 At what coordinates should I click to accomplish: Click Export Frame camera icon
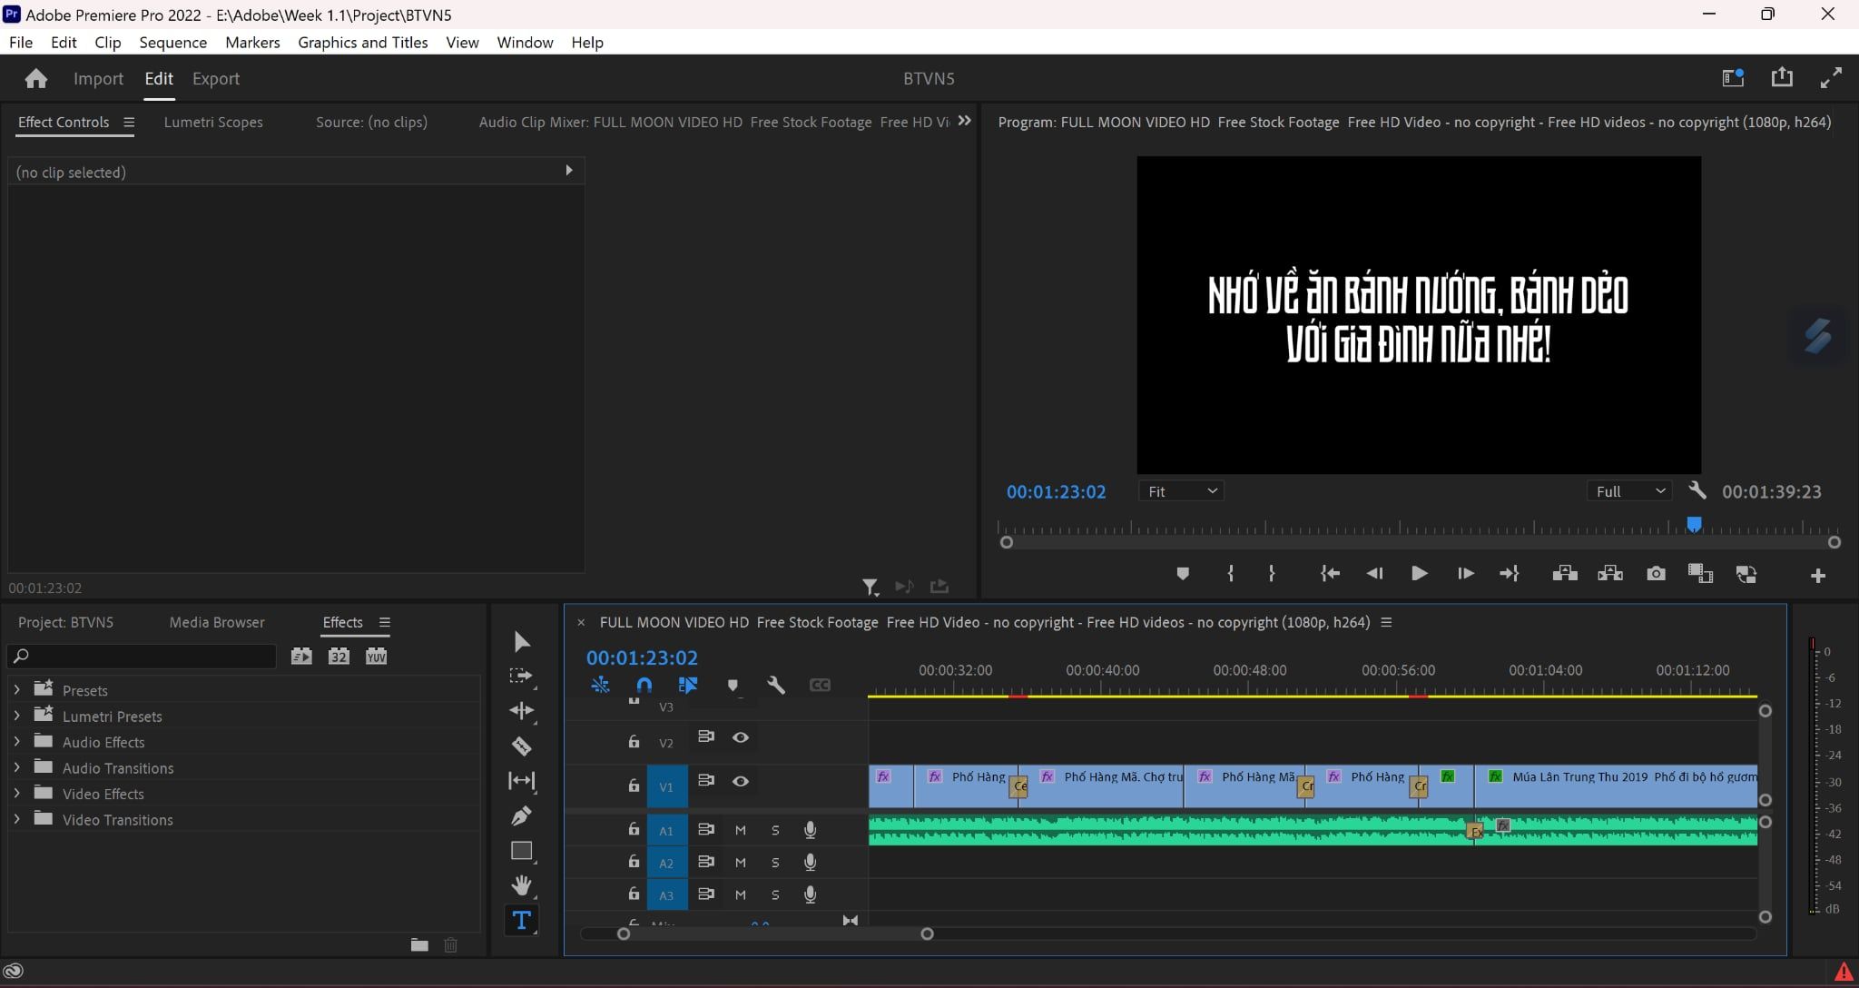(x=1656, y=574)
